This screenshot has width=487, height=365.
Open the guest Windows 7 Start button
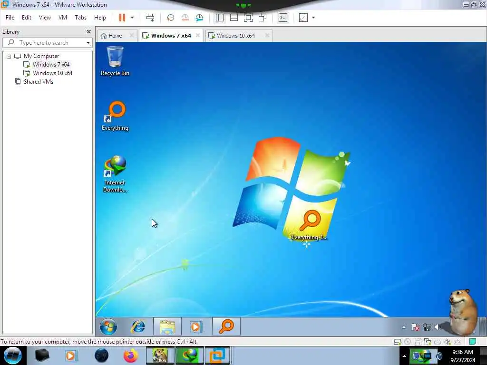[x=108, y=327]
